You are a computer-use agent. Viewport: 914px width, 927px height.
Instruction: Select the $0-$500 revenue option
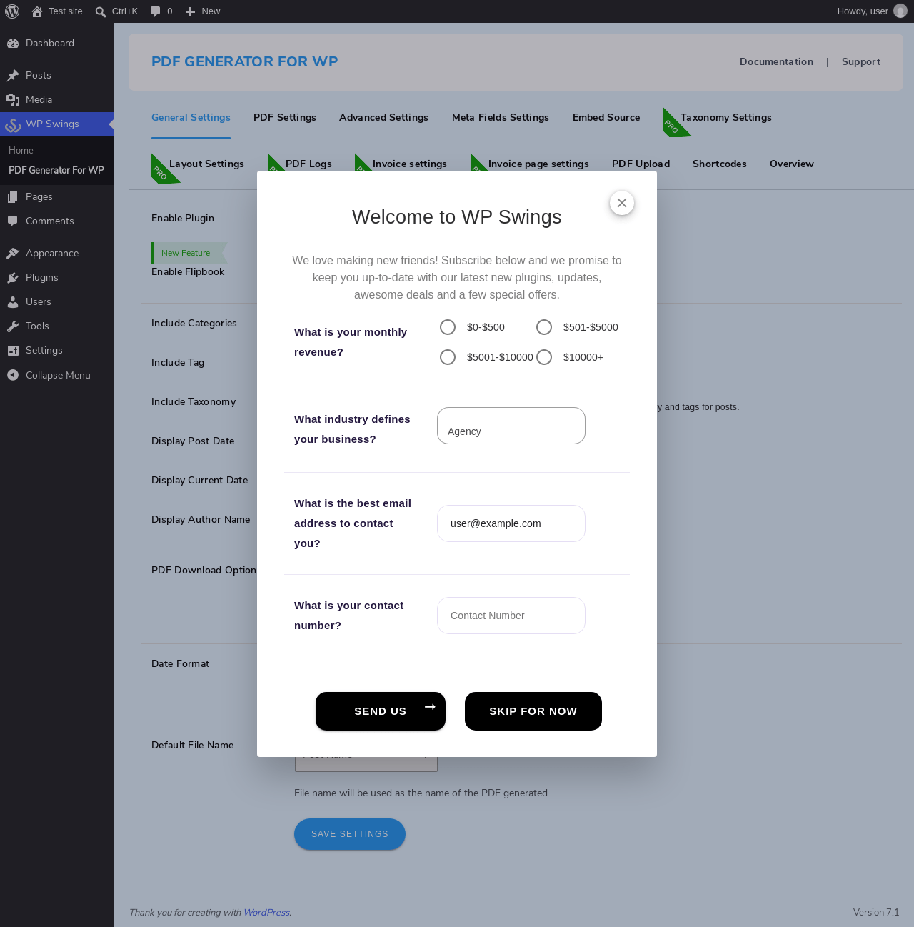pos(448,327)
